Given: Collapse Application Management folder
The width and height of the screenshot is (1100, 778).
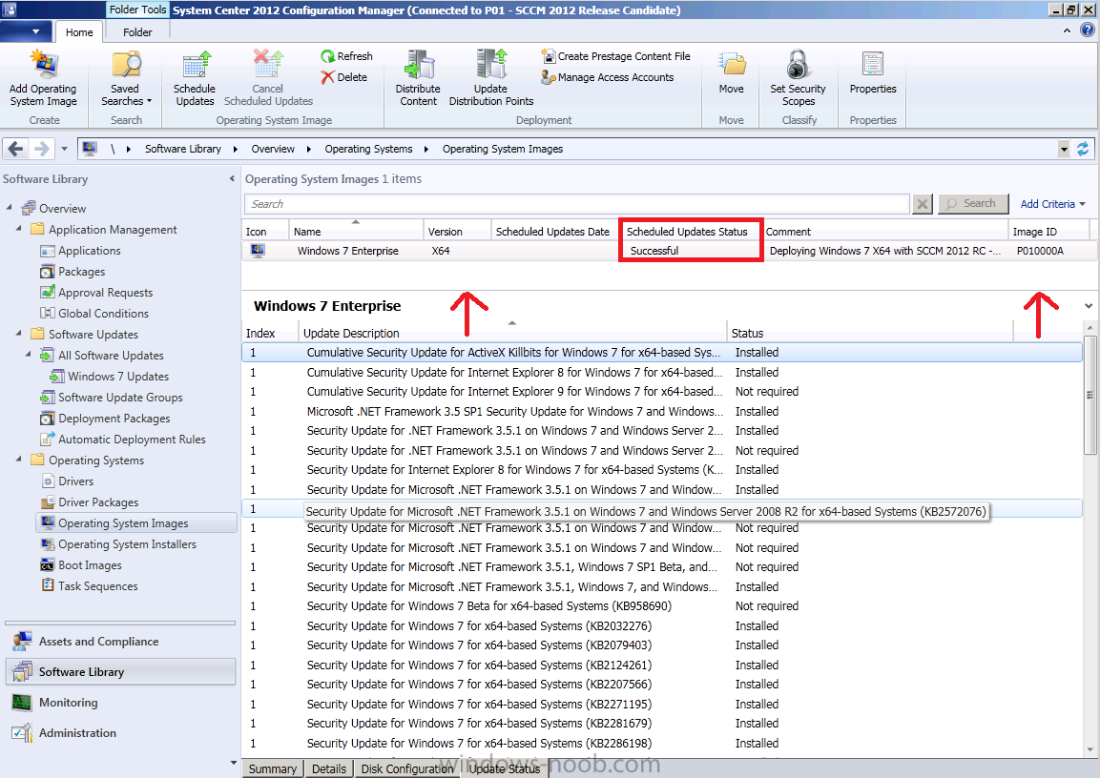Looking at the screenshot, I should coord(19,229).
